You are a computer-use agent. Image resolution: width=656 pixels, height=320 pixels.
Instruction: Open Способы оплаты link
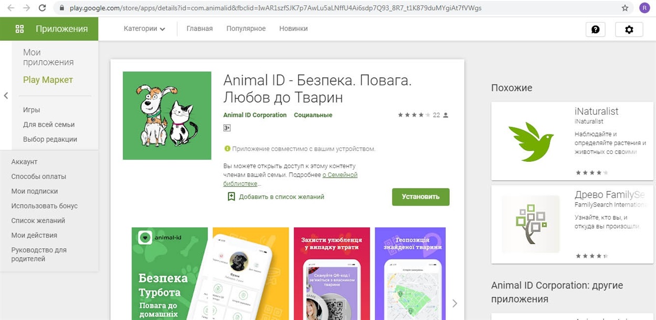(x=39, y=176)
